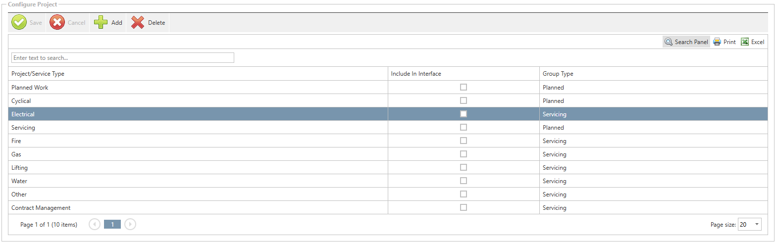Toggle Include In Interface for Contract Management
This screenshot has height=243, width=776.
pos(464,207)
